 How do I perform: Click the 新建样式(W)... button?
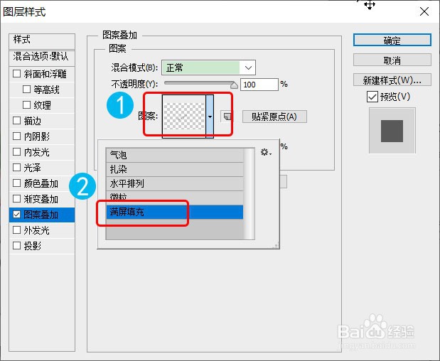click(x=392, y=80)
